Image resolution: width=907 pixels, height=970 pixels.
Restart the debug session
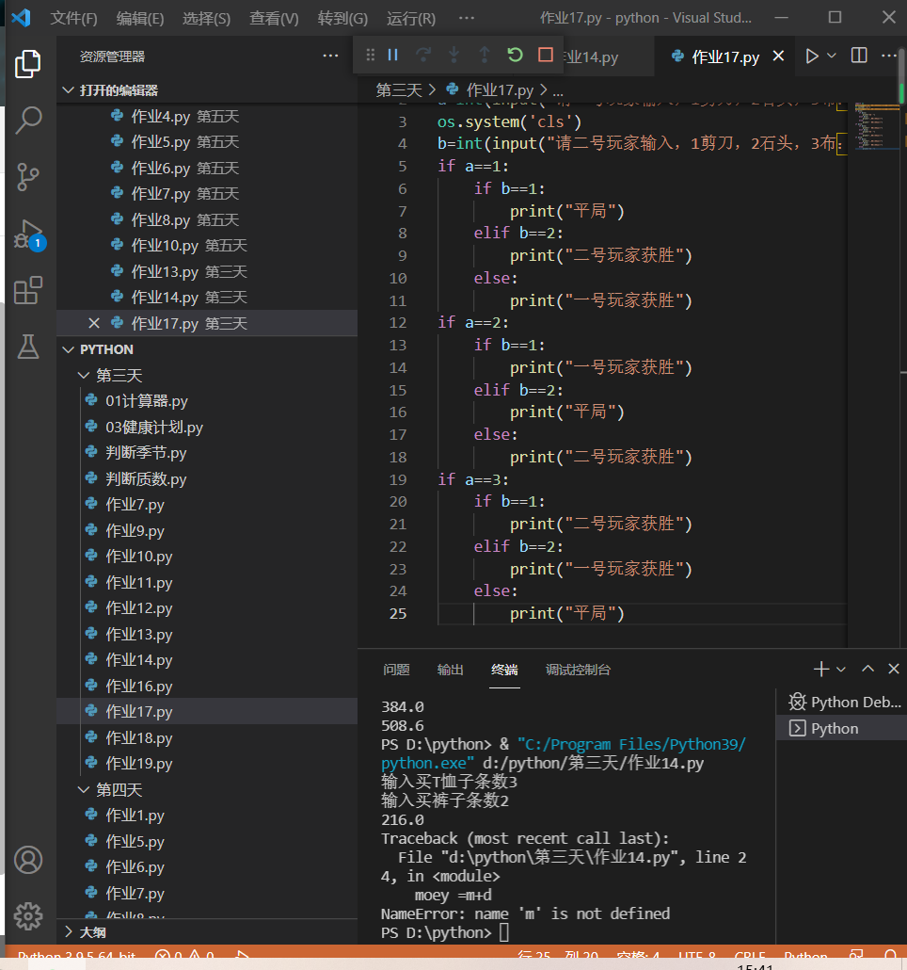click(x=515, y=55)
